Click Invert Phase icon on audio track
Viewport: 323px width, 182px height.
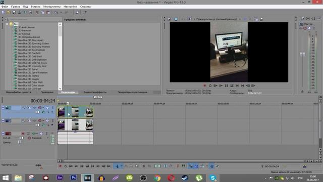29,133
